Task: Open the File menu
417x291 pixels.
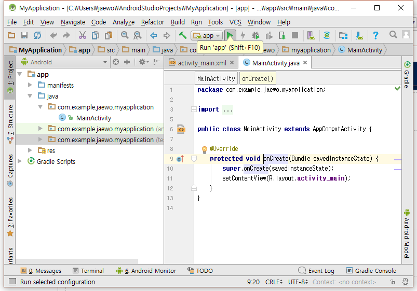Action: click(12, 22)
